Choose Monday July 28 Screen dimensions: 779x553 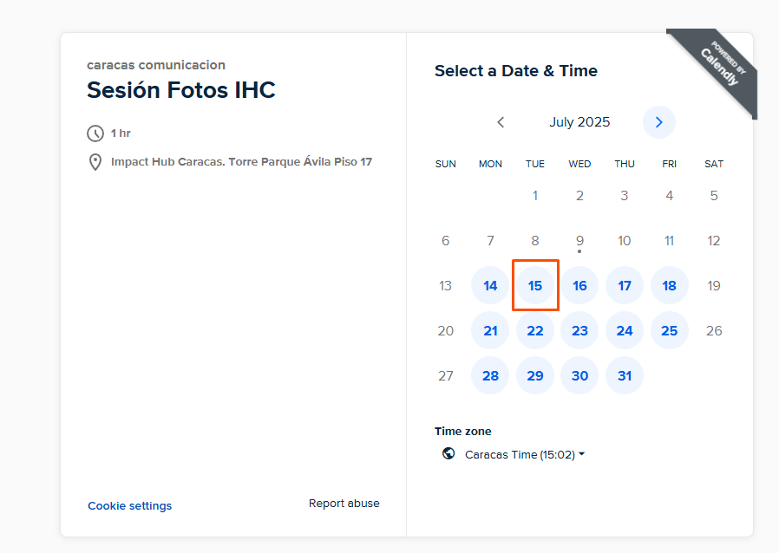click(x=490, y=376)
